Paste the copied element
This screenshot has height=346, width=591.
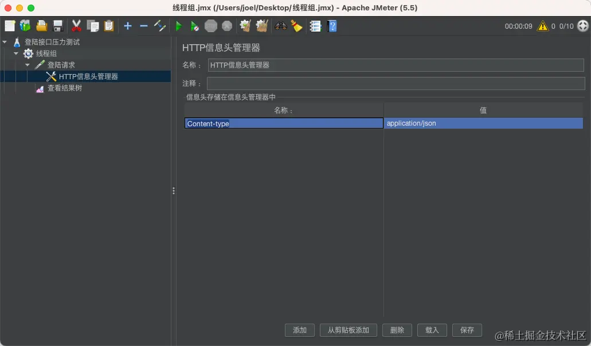coord(109,26)
